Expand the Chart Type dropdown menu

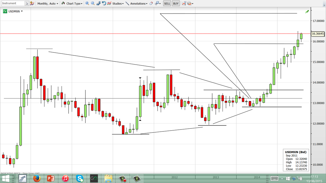coord(74,4)
